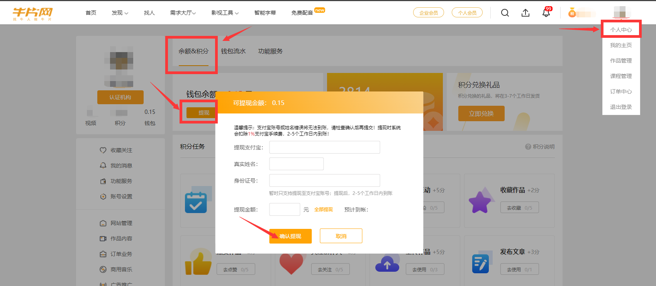Switch to the 钱包流水 tab
The image size is (656, 286).
click(x=233, y=51)
